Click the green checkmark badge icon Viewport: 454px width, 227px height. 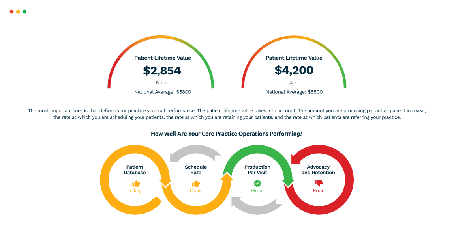(257, 183)
